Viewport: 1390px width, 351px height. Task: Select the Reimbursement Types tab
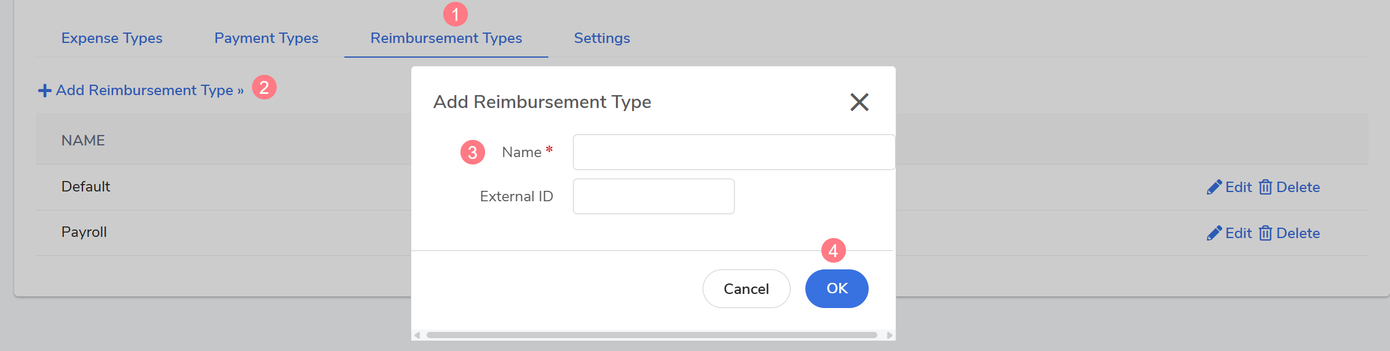[x=446, y=38]
